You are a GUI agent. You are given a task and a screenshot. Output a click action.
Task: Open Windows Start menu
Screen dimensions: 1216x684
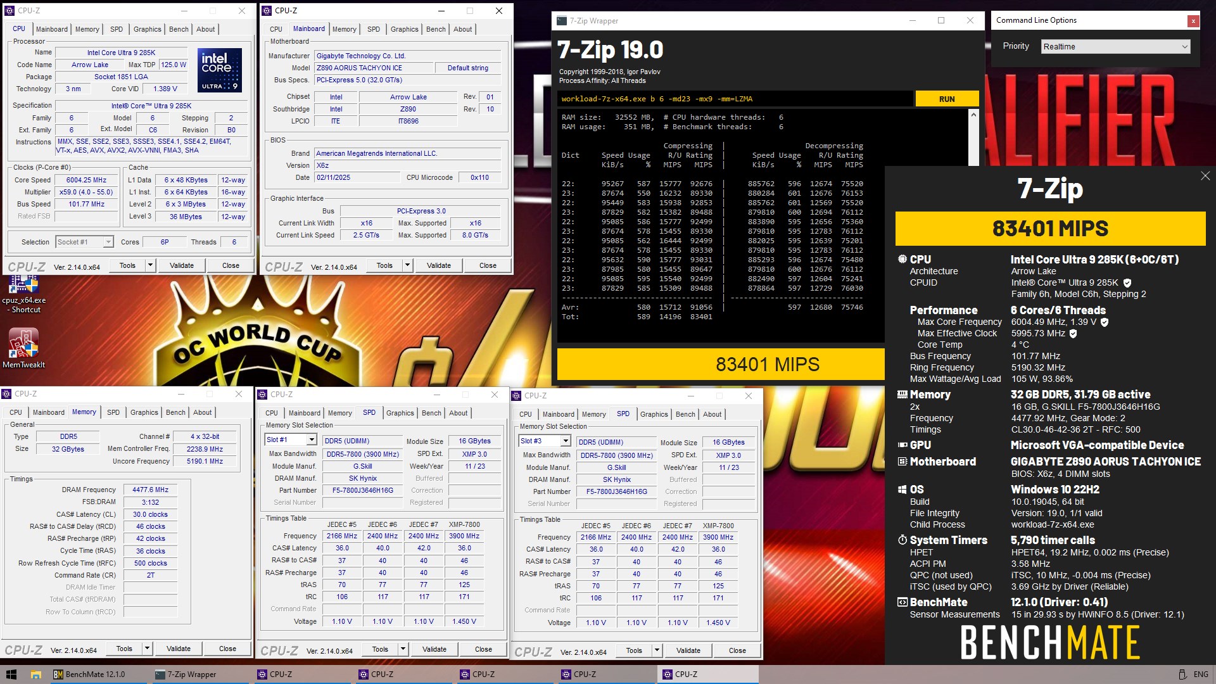coord(11,674)
